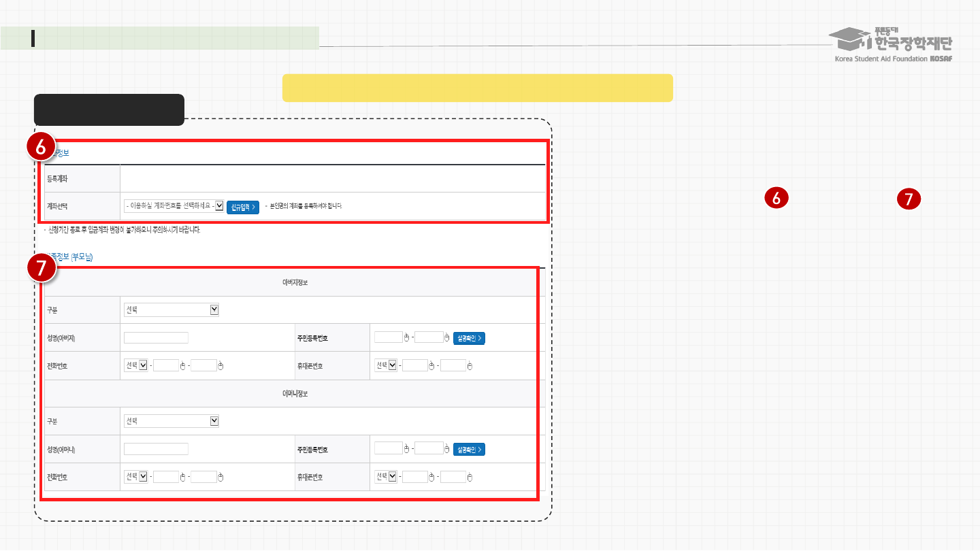Viewport: 980px width, 551px height.
Task: Click mouse icon after mother's 휴대폰번호 last box
Action: (470, 478)
